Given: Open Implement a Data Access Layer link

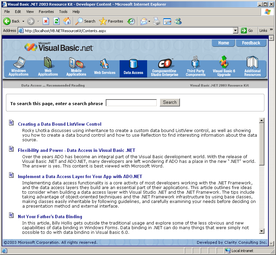Looking at the screenshot, I should click(80, 177).
